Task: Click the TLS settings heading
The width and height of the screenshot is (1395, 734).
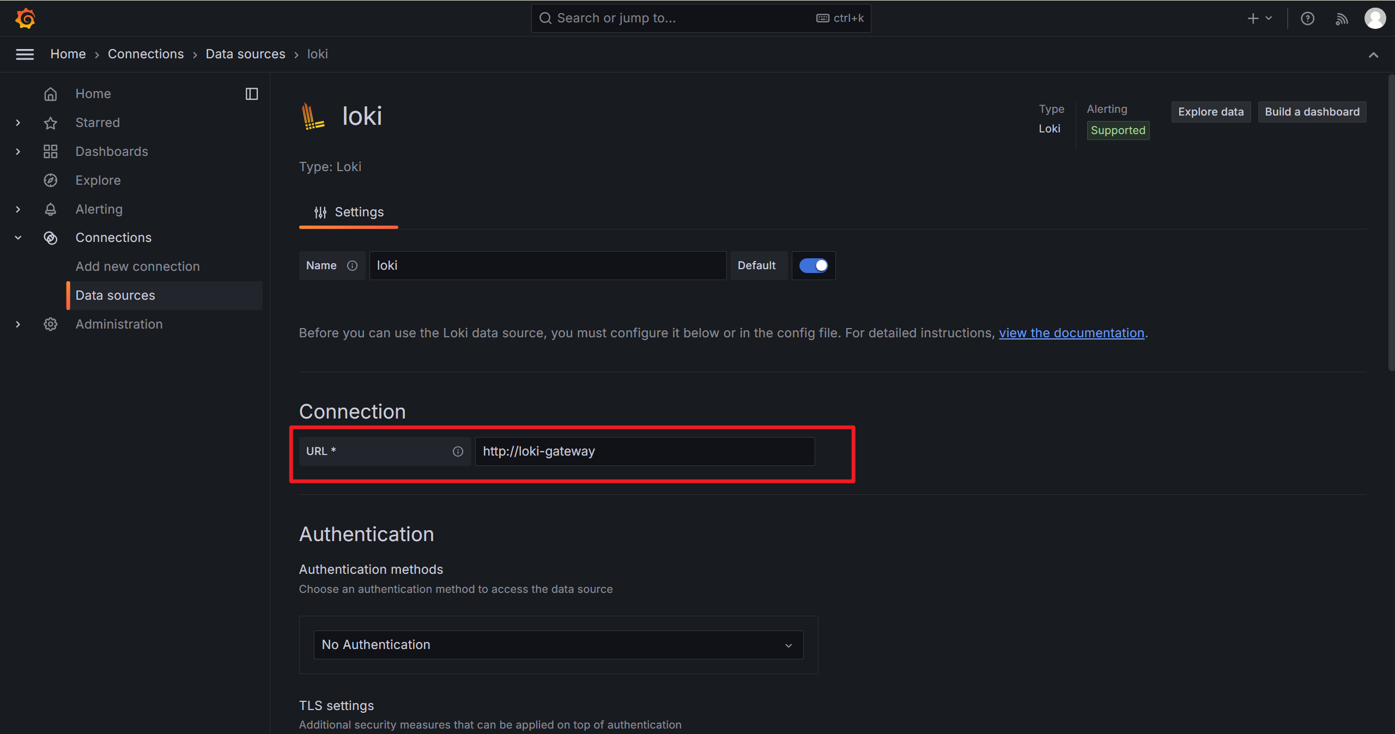Action: point(337,706)
